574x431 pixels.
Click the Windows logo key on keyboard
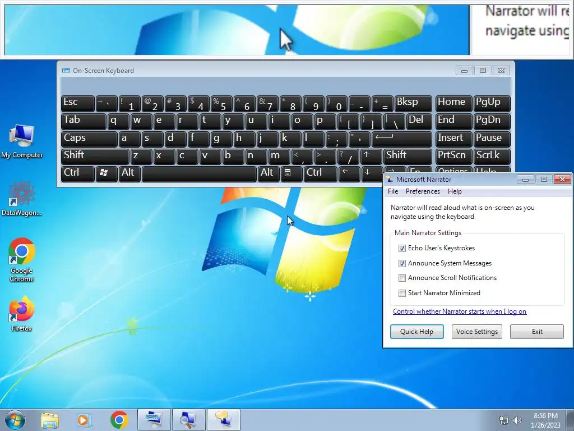pyautogui.click(x=106, y=174)
